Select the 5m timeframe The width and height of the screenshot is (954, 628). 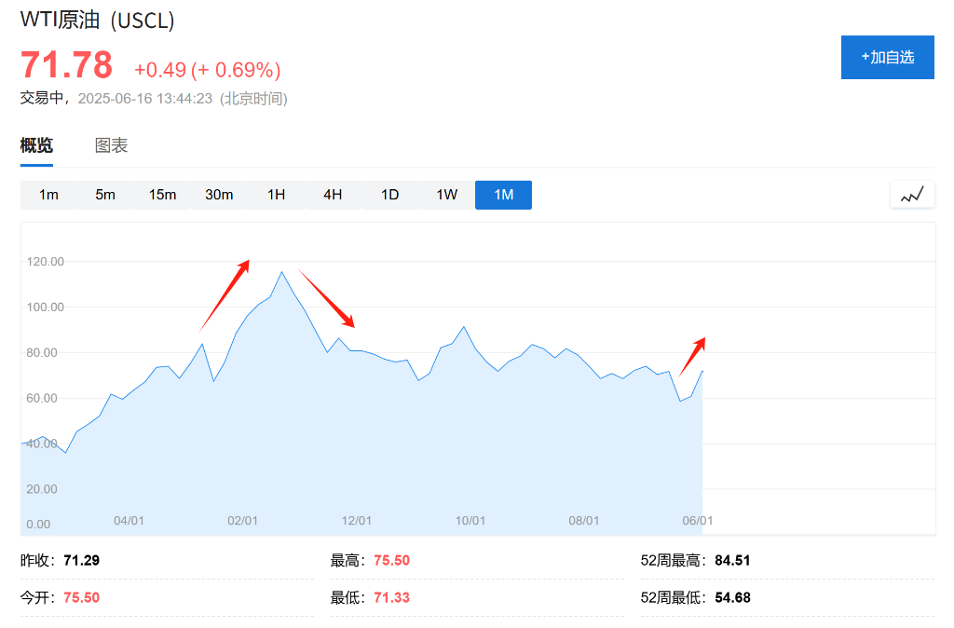click(x=105, y=195)
